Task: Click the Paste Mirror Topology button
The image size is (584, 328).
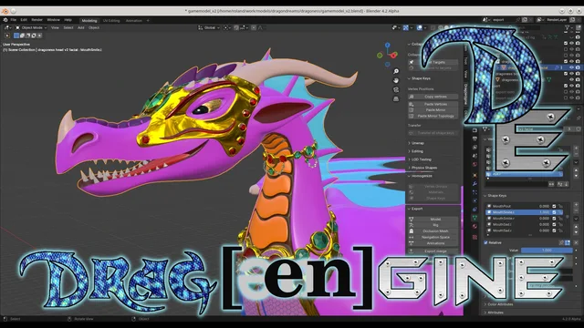Action: click(x=433, y=116)
